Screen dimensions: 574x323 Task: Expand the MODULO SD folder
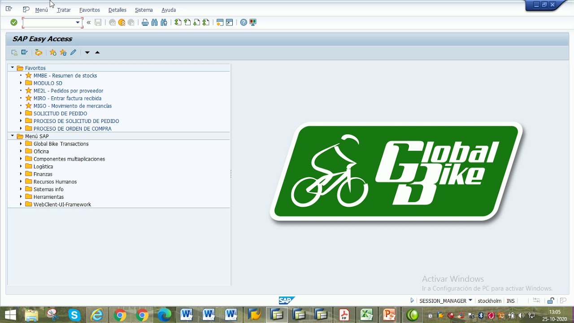[21, 83]
